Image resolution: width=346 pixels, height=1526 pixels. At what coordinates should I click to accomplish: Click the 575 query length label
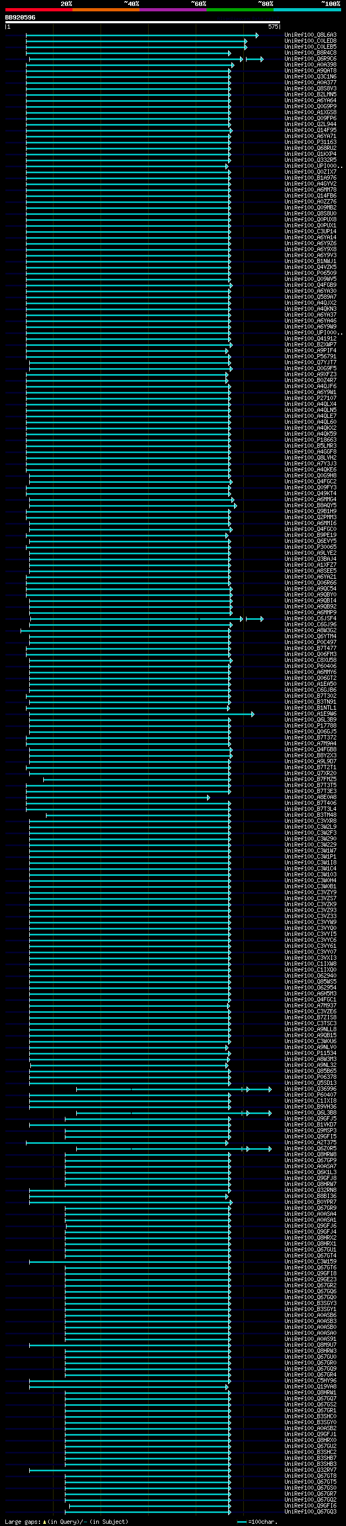[272, 27]
